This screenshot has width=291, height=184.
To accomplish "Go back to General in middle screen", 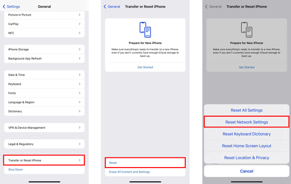I will pos(112,6).
